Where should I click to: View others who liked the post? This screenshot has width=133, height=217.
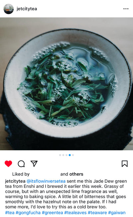coord(76,174)
